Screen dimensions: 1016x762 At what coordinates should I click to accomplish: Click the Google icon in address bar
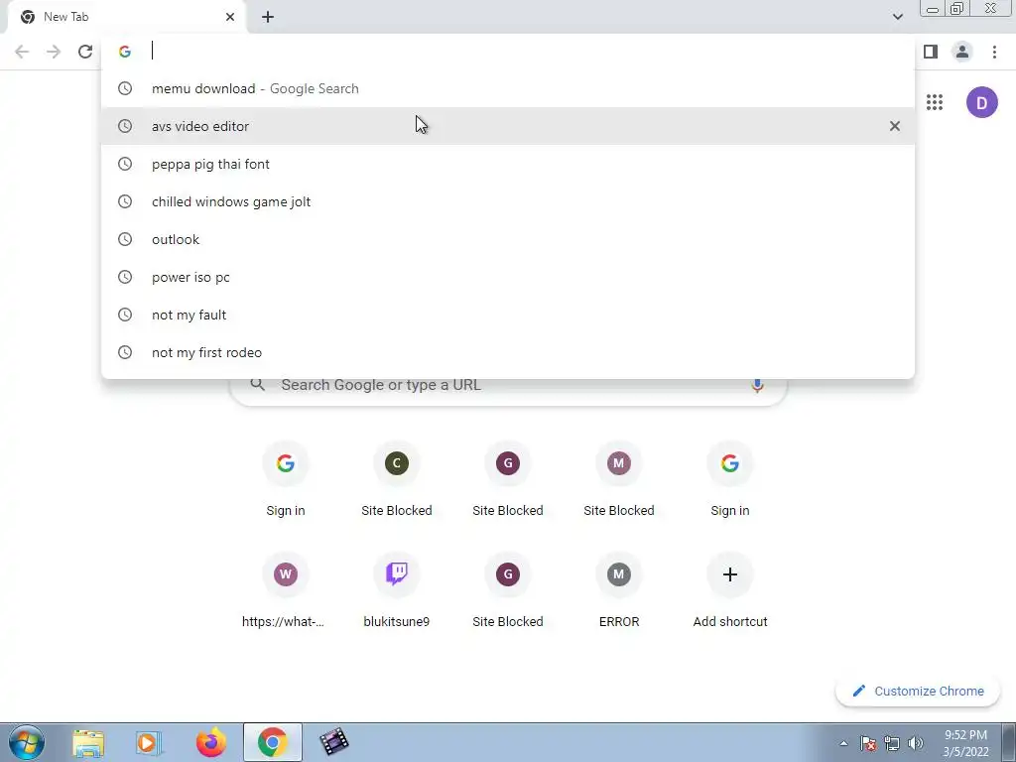(x=125, y=52)
